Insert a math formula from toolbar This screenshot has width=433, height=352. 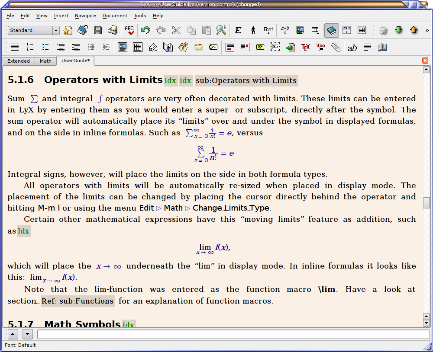pos(285,30)
